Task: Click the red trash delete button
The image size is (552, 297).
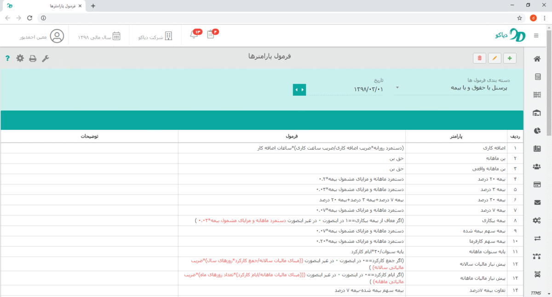Action: pyautogui.click(x=480, y=58)
